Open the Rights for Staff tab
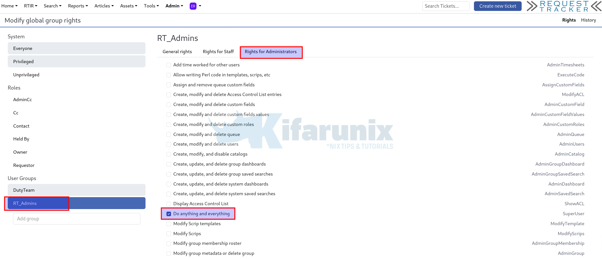602x259 pixels. (218, 52)
